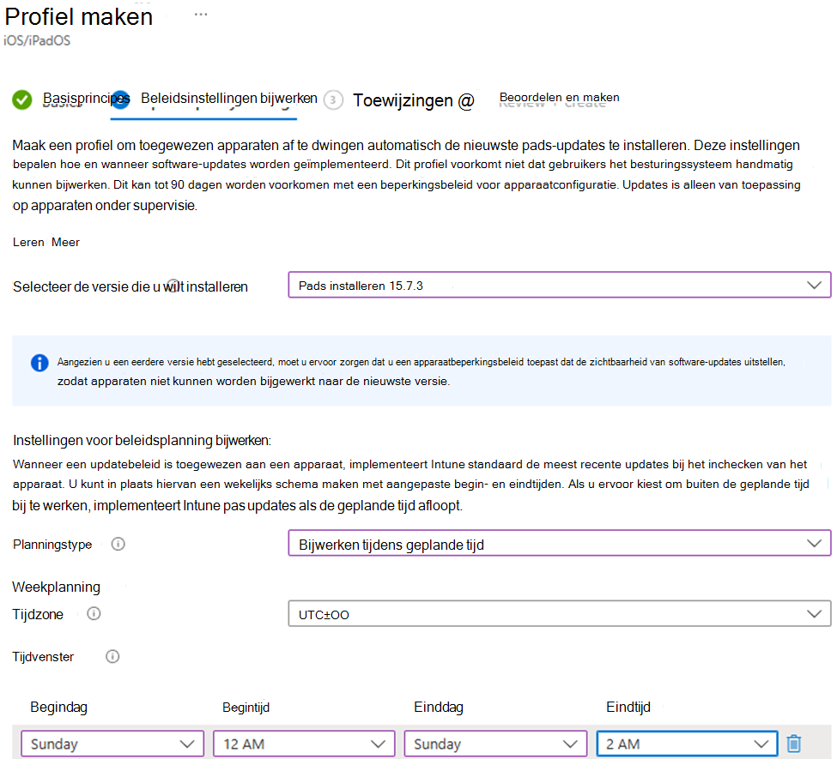
Task: Click the Toewijzingen step 3 circle icon
Action: 333,99
